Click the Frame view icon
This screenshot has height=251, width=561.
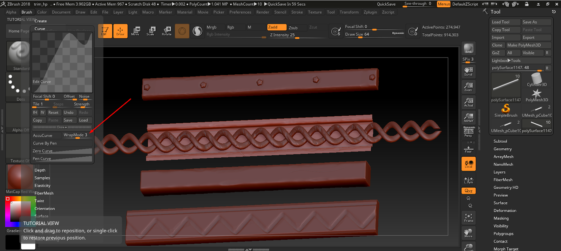468,218
